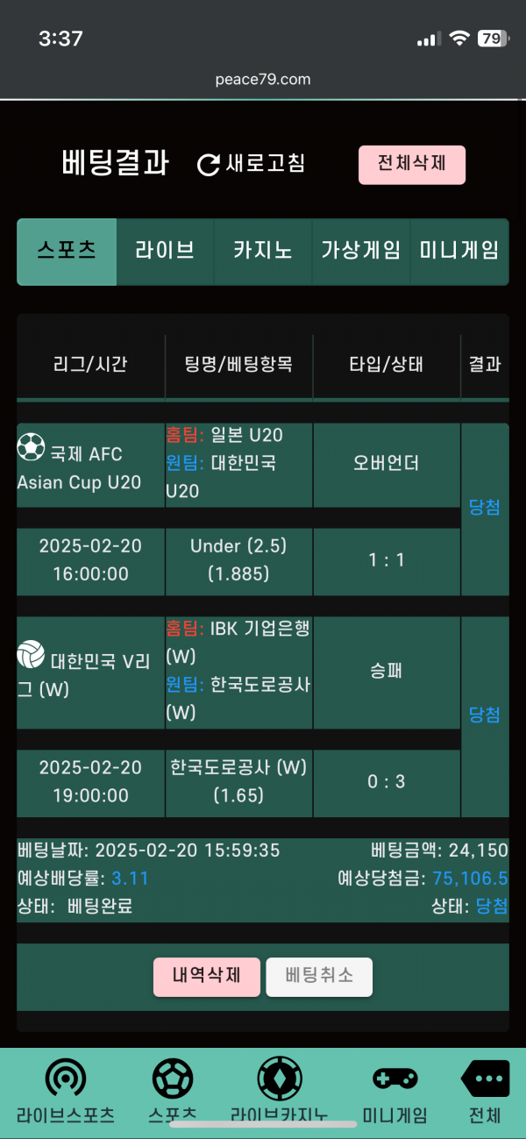526x1139 pixels.
Task: Click the 내역삭제 button
Action: (207, 977)
